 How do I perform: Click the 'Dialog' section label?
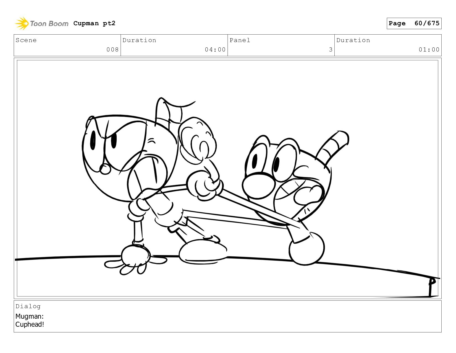point(28,306)
